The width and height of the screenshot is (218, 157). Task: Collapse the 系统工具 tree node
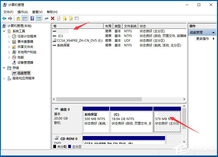(4, 31)
